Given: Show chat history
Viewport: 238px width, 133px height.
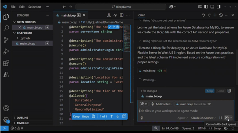Looking at the screenshot, I should [x=221, y=15].
